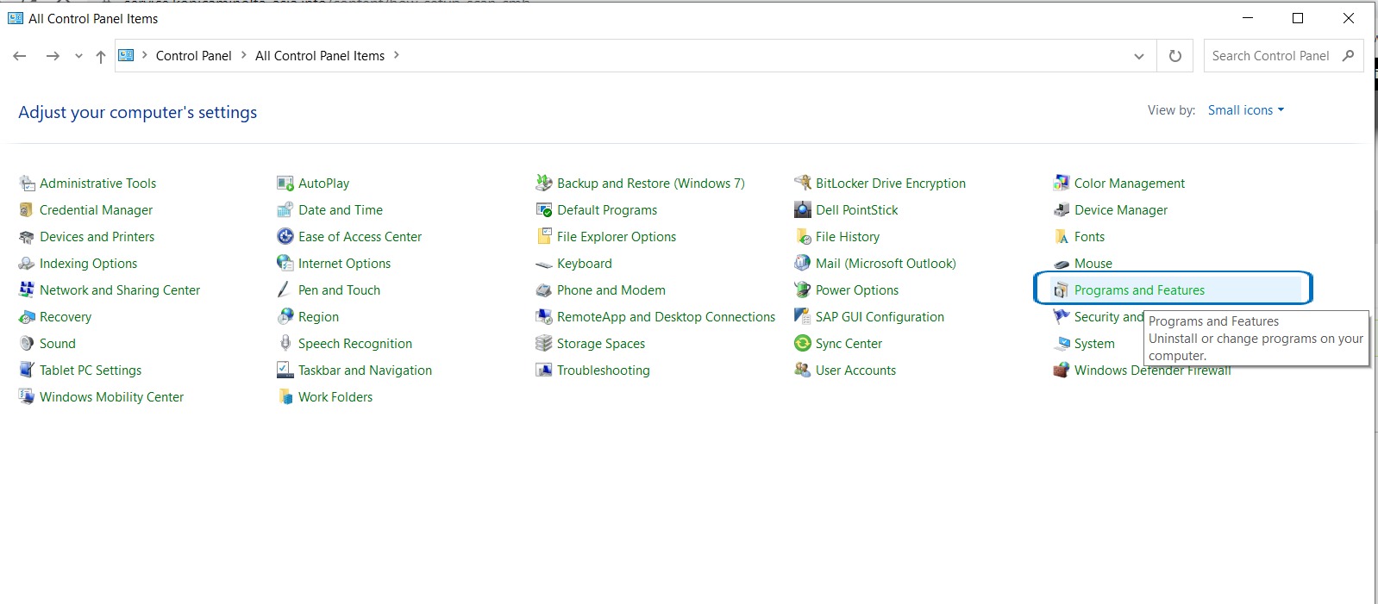This screenshot has width=1378, height=604.
Task: Open the View by Small icons dropdown
Action: coord(1245,110)
